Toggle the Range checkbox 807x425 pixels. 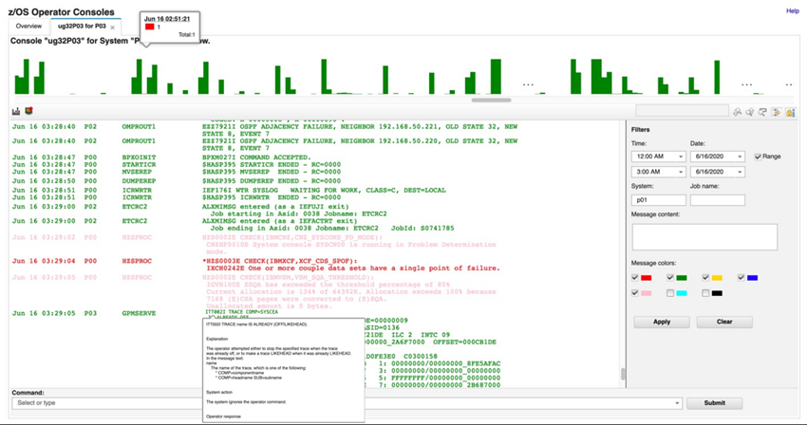point(758,157)
